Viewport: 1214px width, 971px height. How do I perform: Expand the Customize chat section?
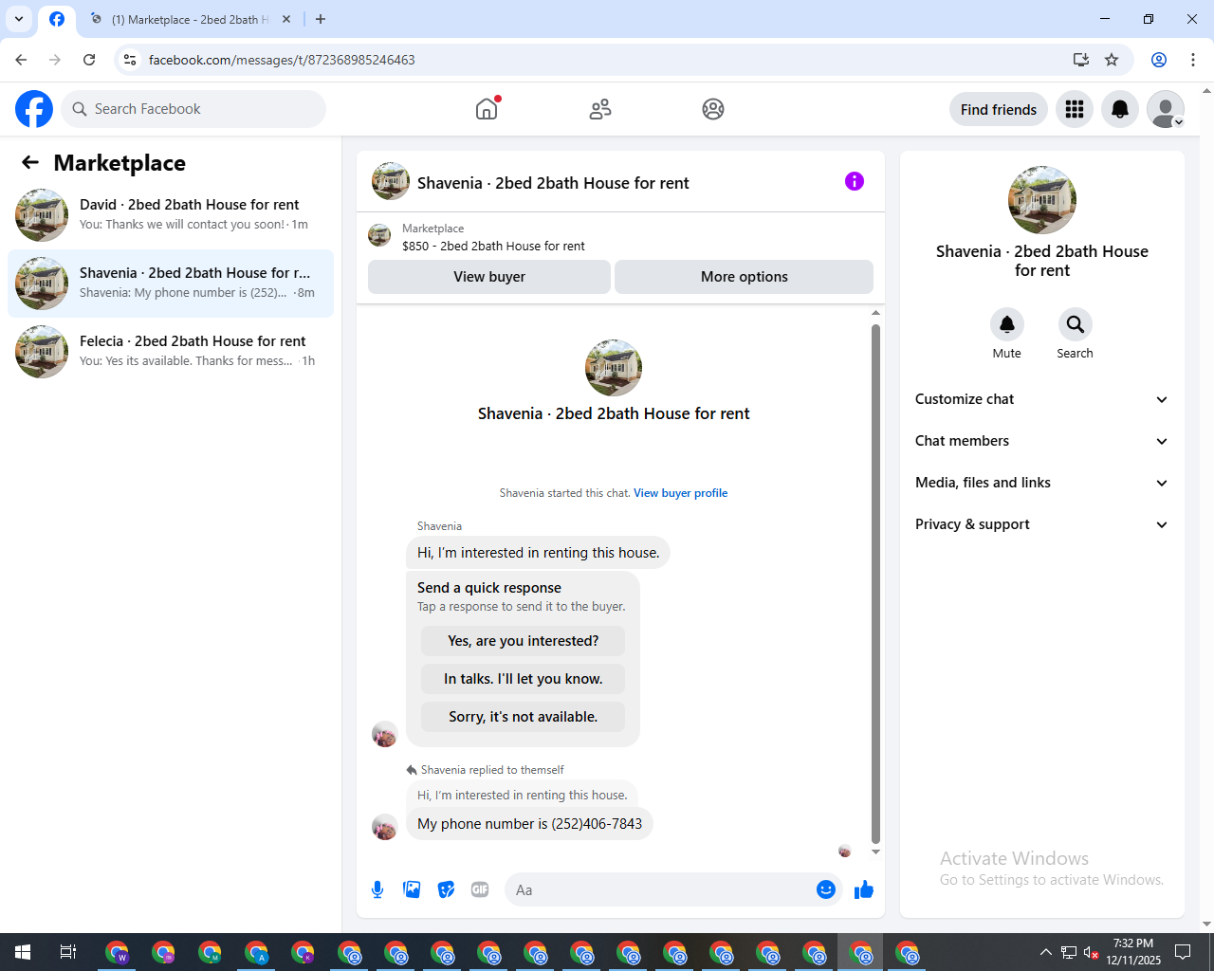pyautogui.click(x=1042, y=399)
